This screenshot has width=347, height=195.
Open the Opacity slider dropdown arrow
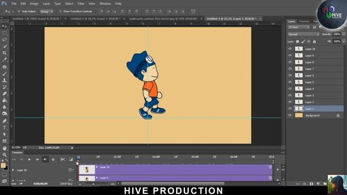click(x=344, y=34)
